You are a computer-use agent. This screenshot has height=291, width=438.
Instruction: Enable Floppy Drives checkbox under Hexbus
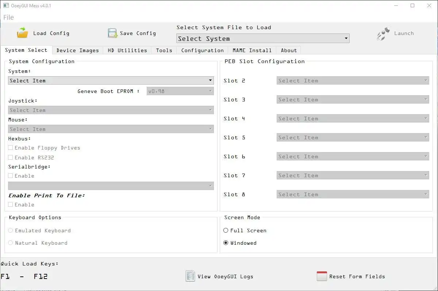pyautogui.click(x=11, y=148)
